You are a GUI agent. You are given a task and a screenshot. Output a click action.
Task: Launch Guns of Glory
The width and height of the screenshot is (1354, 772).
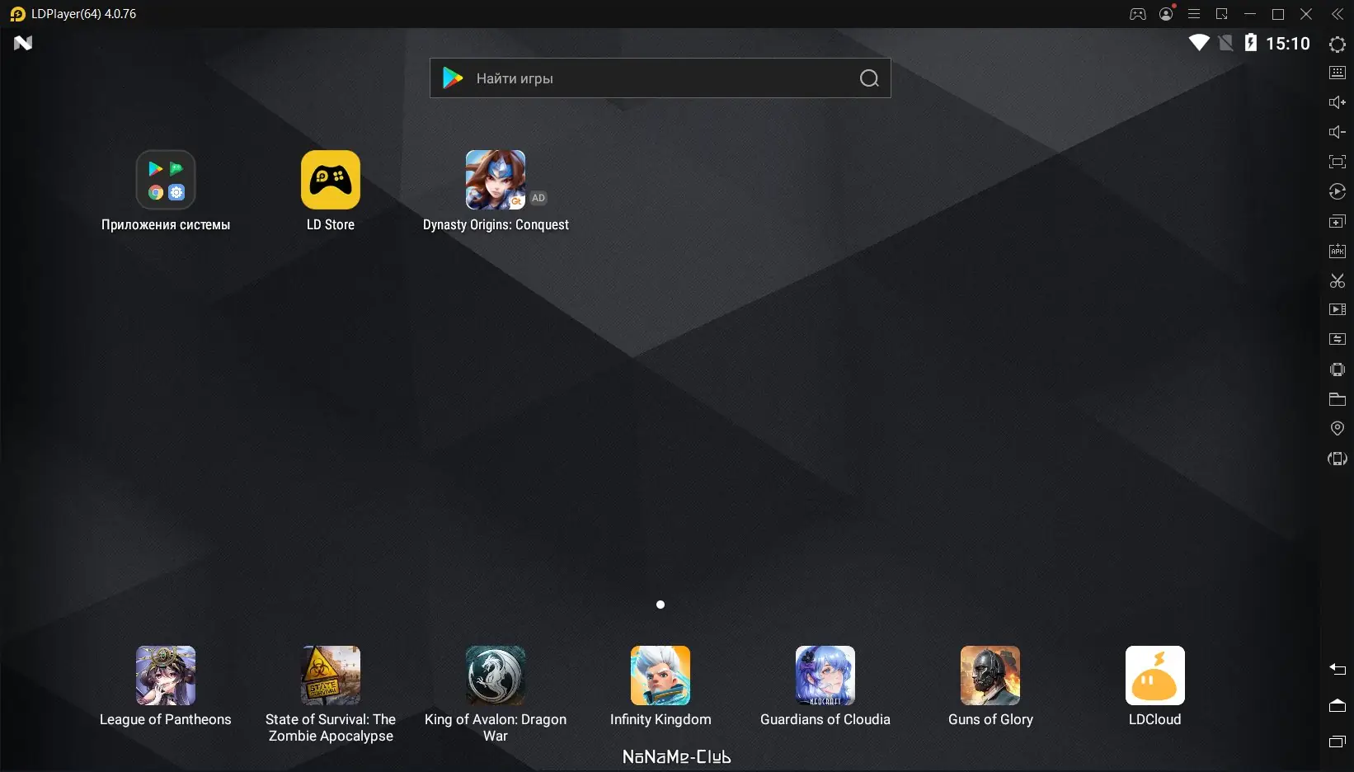(x=990, y=675)
